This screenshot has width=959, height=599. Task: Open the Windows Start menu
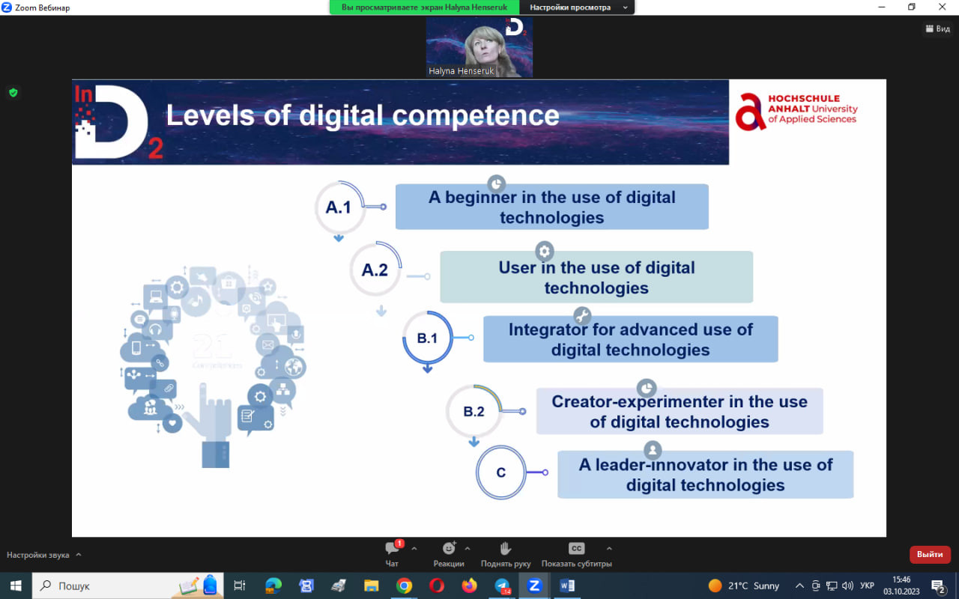[x=15, y=586]
